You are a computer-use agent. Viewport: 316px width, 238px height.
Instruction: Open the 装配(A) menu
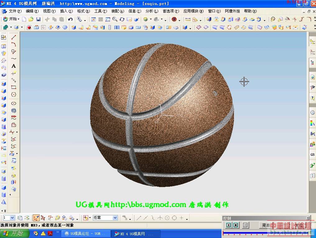(118, 11)
